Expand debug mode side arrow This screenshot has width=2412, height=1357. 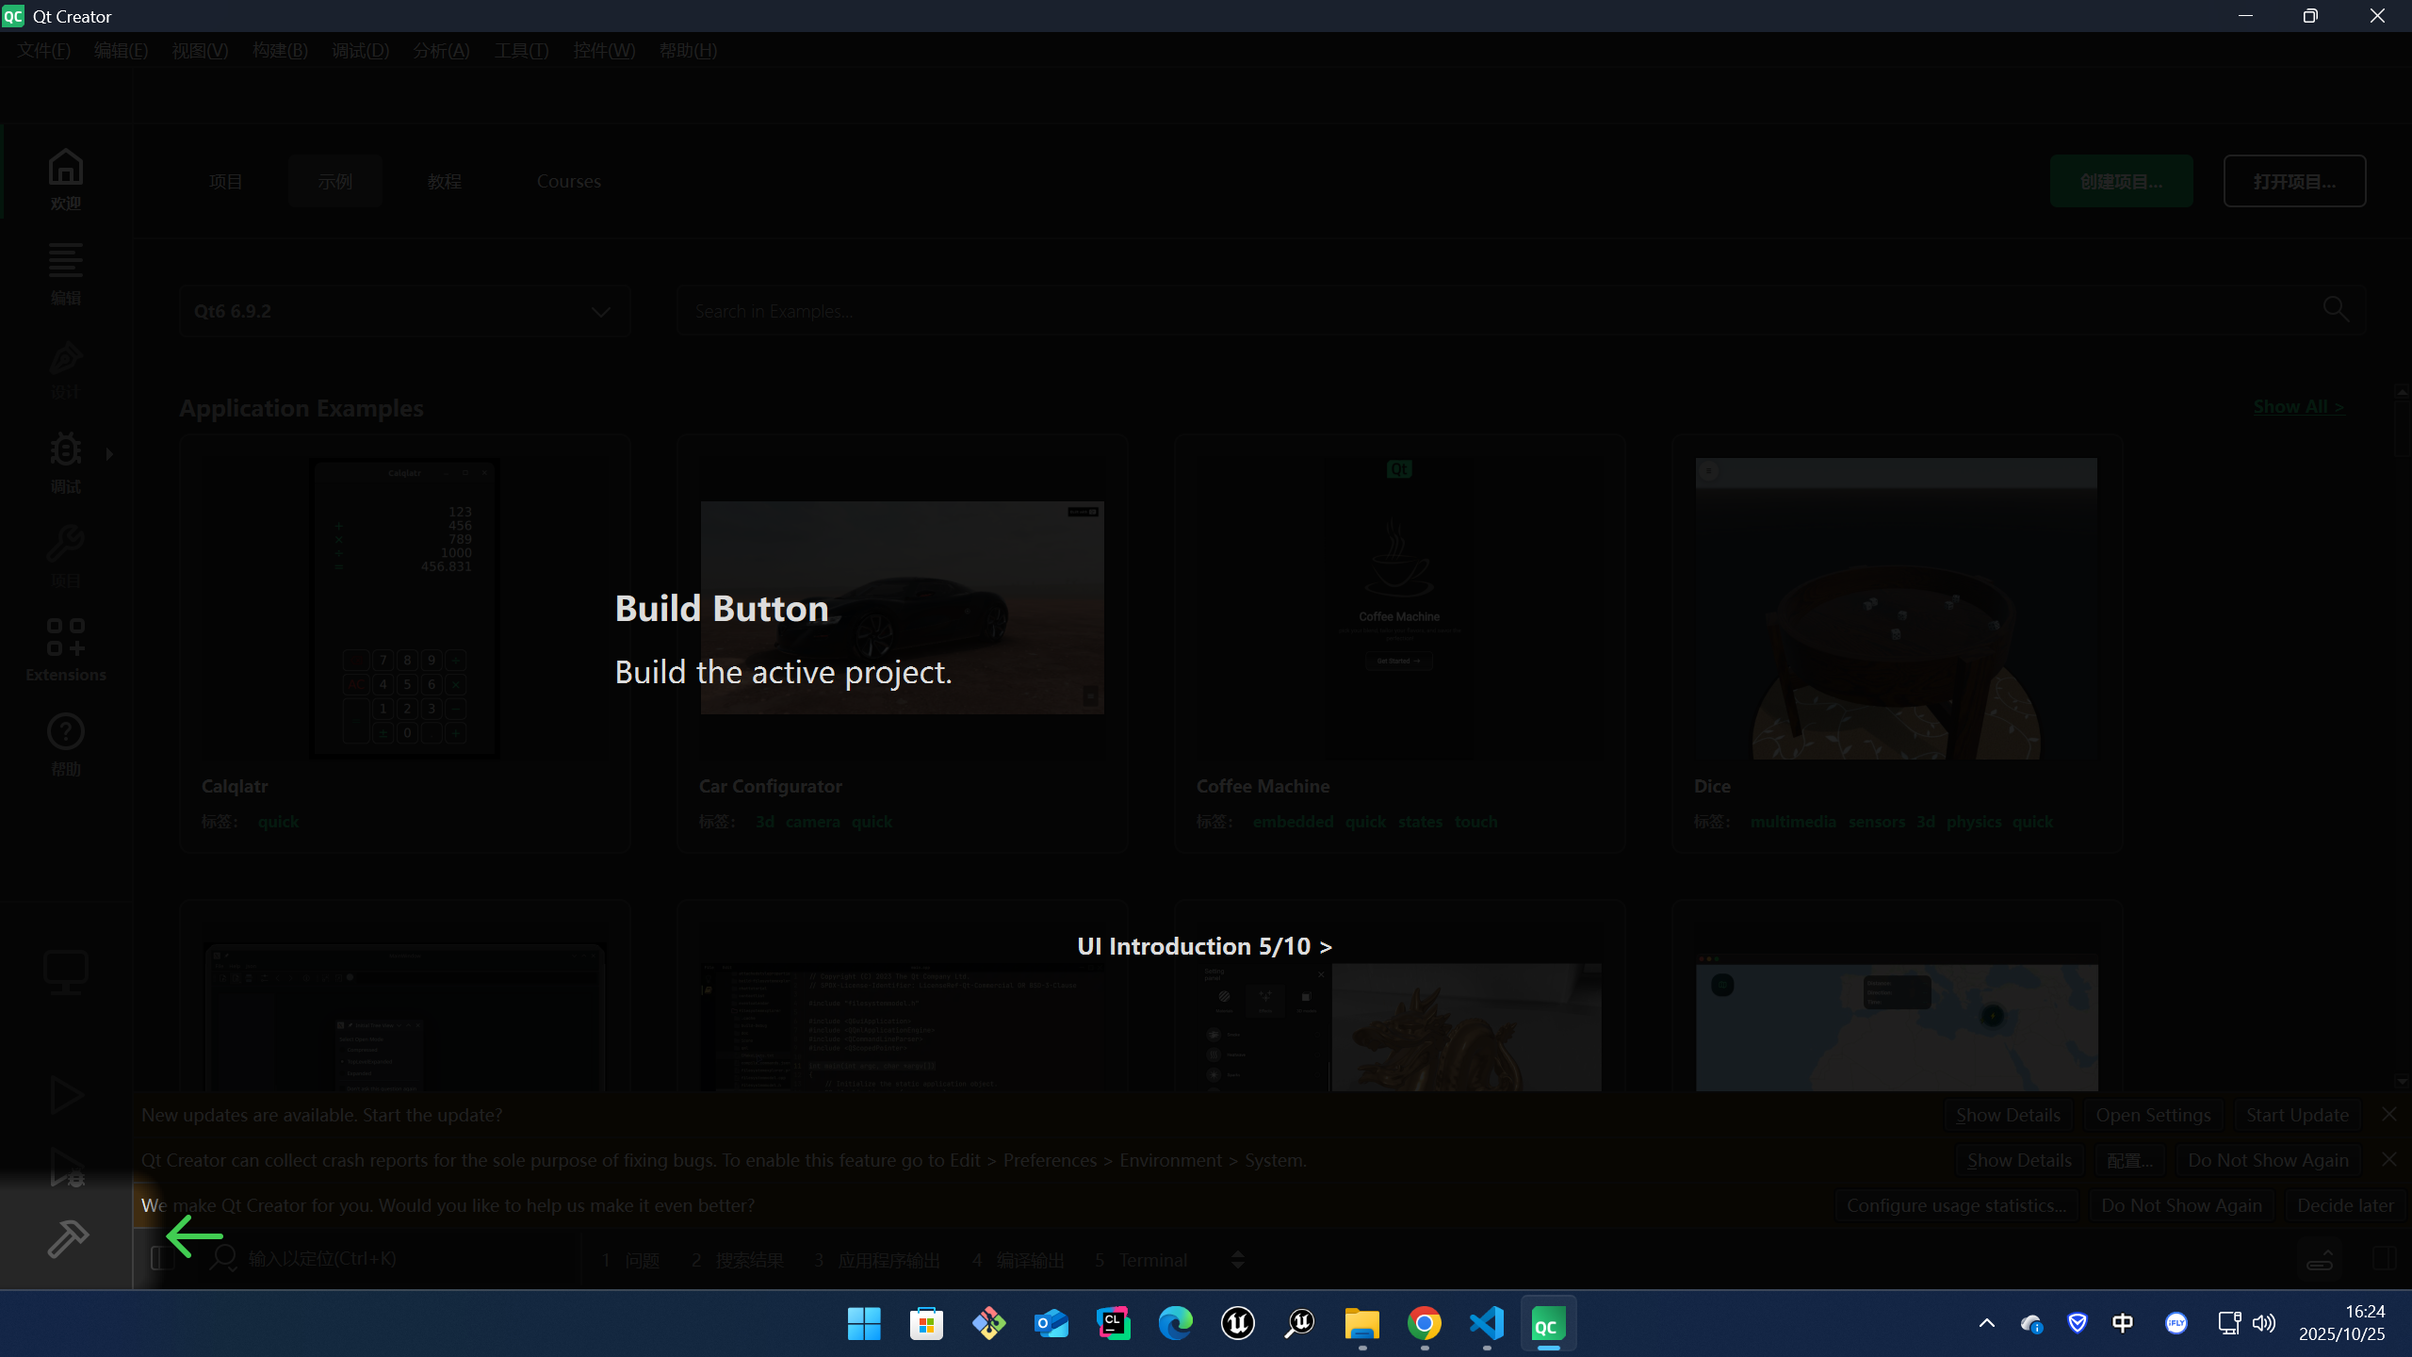coord(110,454)
